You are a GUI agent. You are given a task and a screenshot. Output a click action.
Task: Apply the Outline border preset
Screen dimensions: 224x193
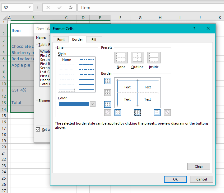tap(137, 57)
